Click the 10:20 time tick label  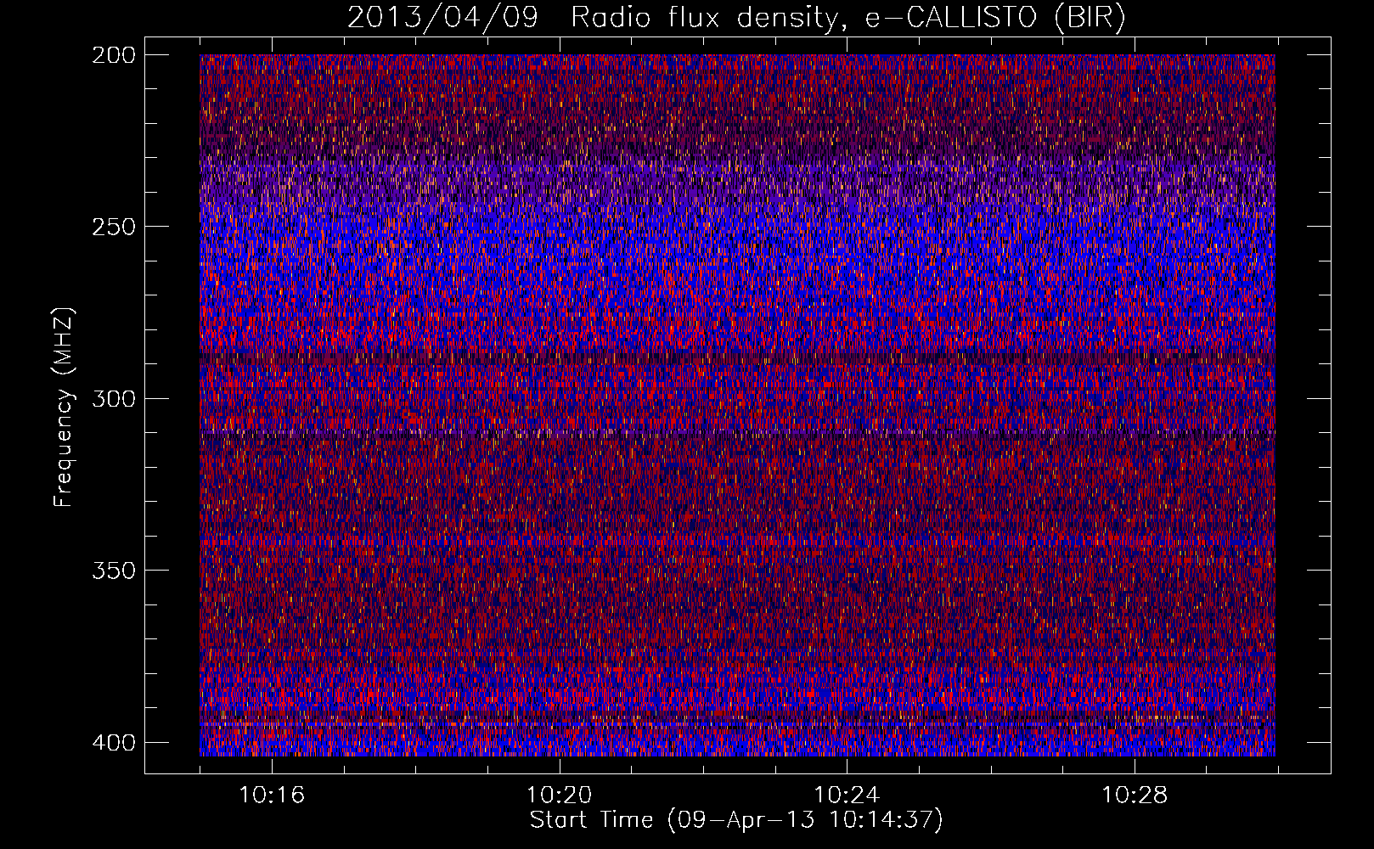(559, 796)
